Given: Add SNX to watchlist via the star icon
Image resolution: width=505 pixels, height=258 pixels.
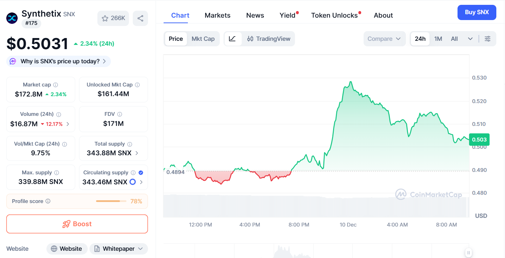Looking at the screenshot, I should (105, 18).
